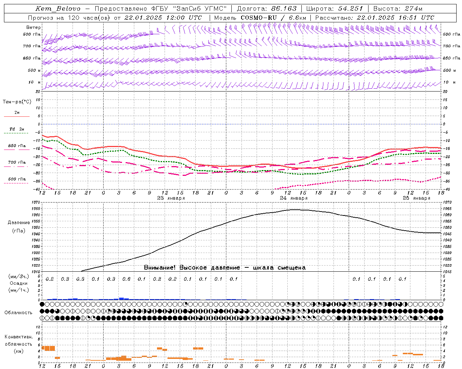Click the "Тем-ра(°C)" temperature panel label
Image resolution: width=462 pixels, height=369 pixels.
17,102
